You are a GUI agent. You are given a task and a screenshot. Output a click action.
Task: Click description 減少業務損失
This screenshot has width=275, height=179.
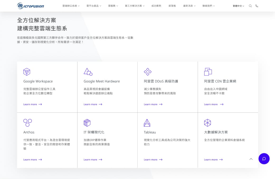153,89
